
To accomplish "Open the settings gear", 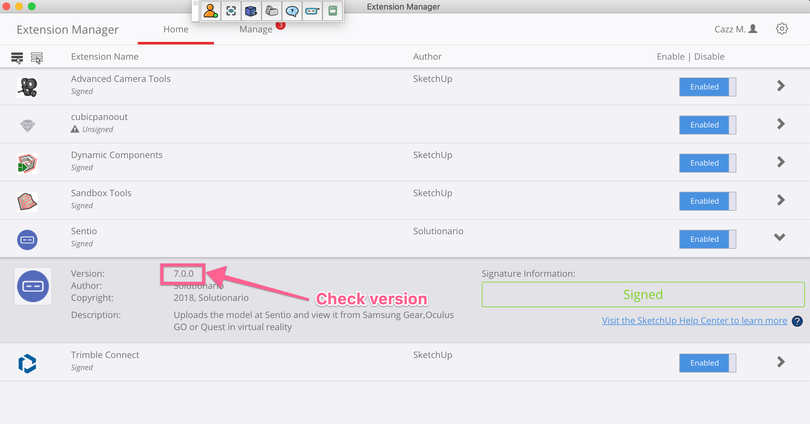I will (x=782, y=29).
